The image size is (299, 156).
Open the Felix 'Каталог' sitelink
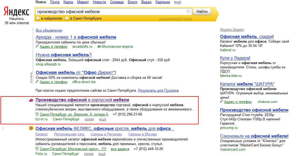(x=41, y=134)
